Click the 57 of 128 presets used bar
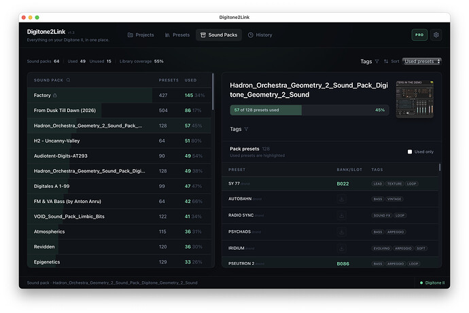The width and height of the screenshot is (469, 313). (x=309, y=110)
